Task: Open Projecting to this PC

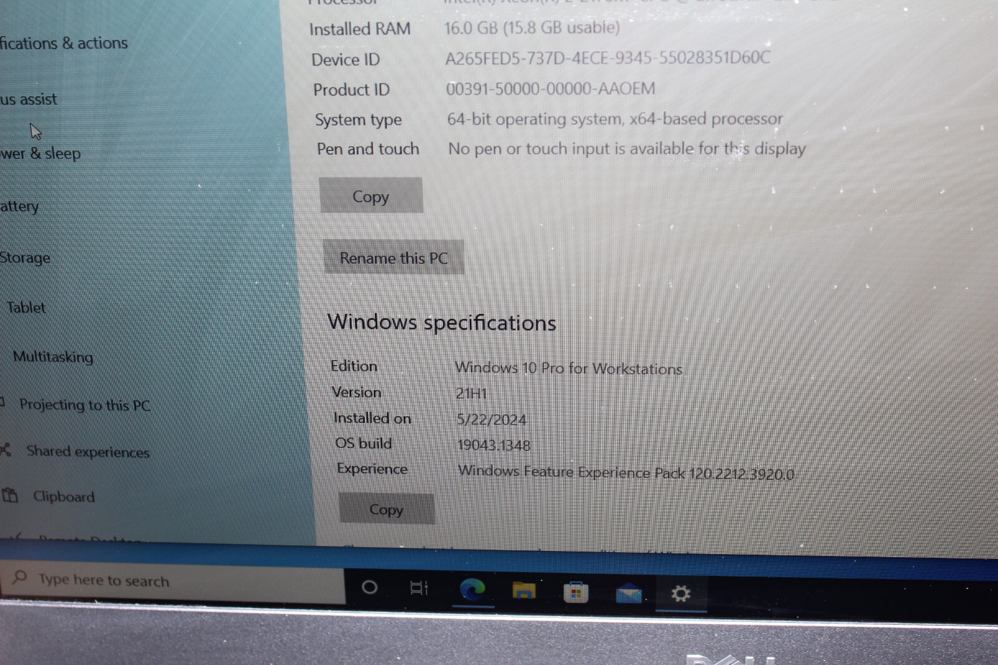Action: coord(85,405)
